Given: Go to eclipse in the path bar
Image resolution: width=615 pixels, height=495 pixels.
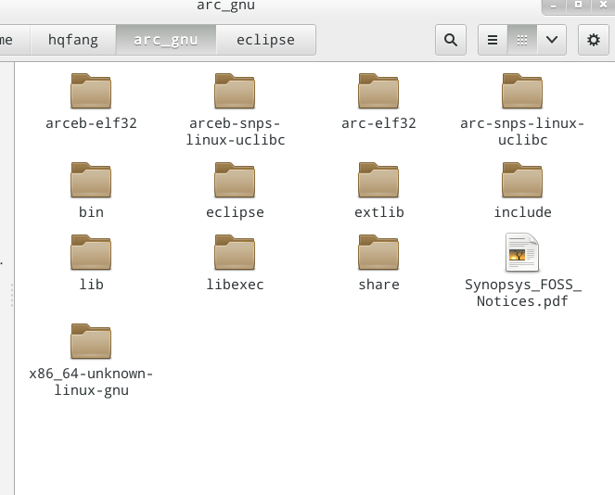Looking at the screenshot, I should point(266,40).
